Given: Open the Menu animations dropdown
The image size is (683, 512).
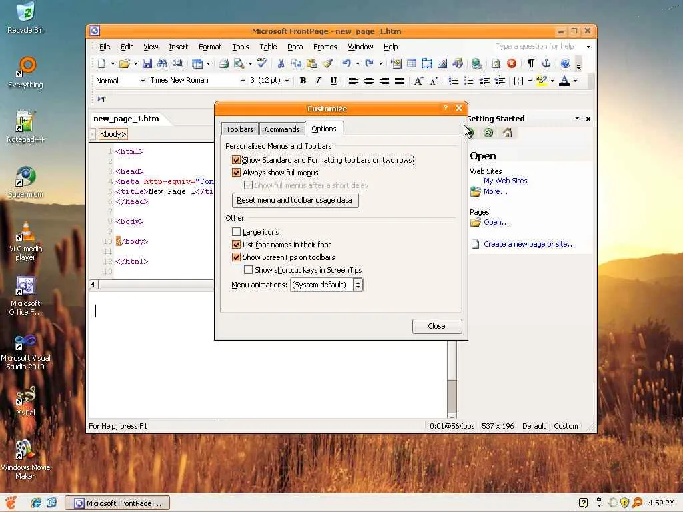Looking at the screenshot, I should (x=358, y=285).
